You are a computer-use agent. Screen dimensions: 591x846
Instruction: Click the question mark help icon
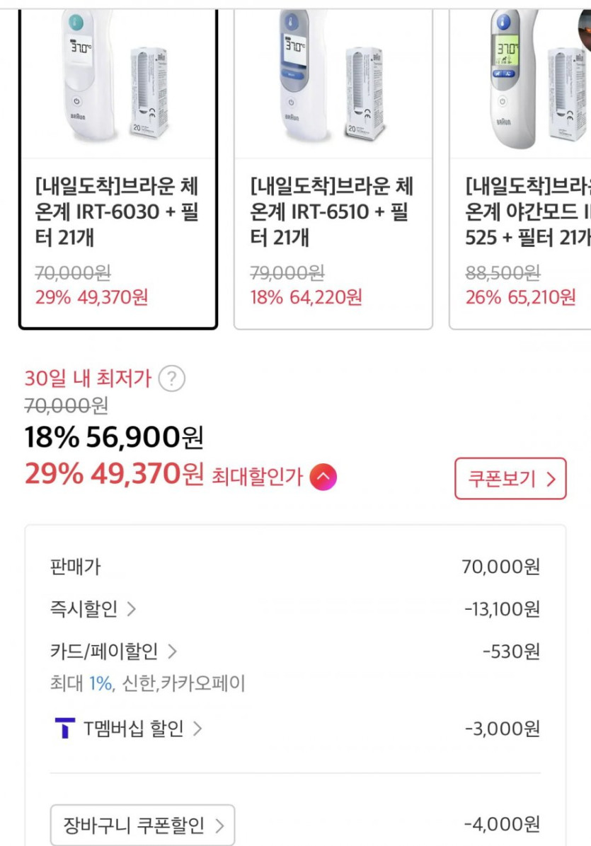(171, 379)
